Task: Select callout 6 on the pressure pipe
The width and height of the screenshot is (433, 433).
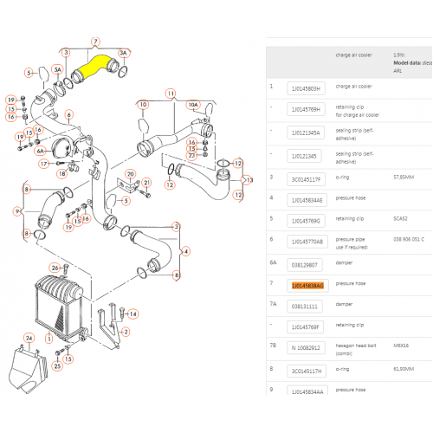Action: tap(68, 114)
